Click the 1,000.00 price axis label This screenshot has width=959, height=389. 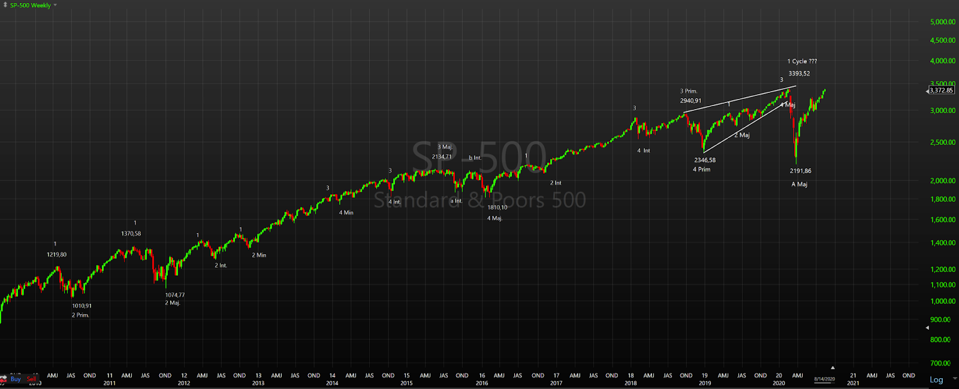[943, 301]
